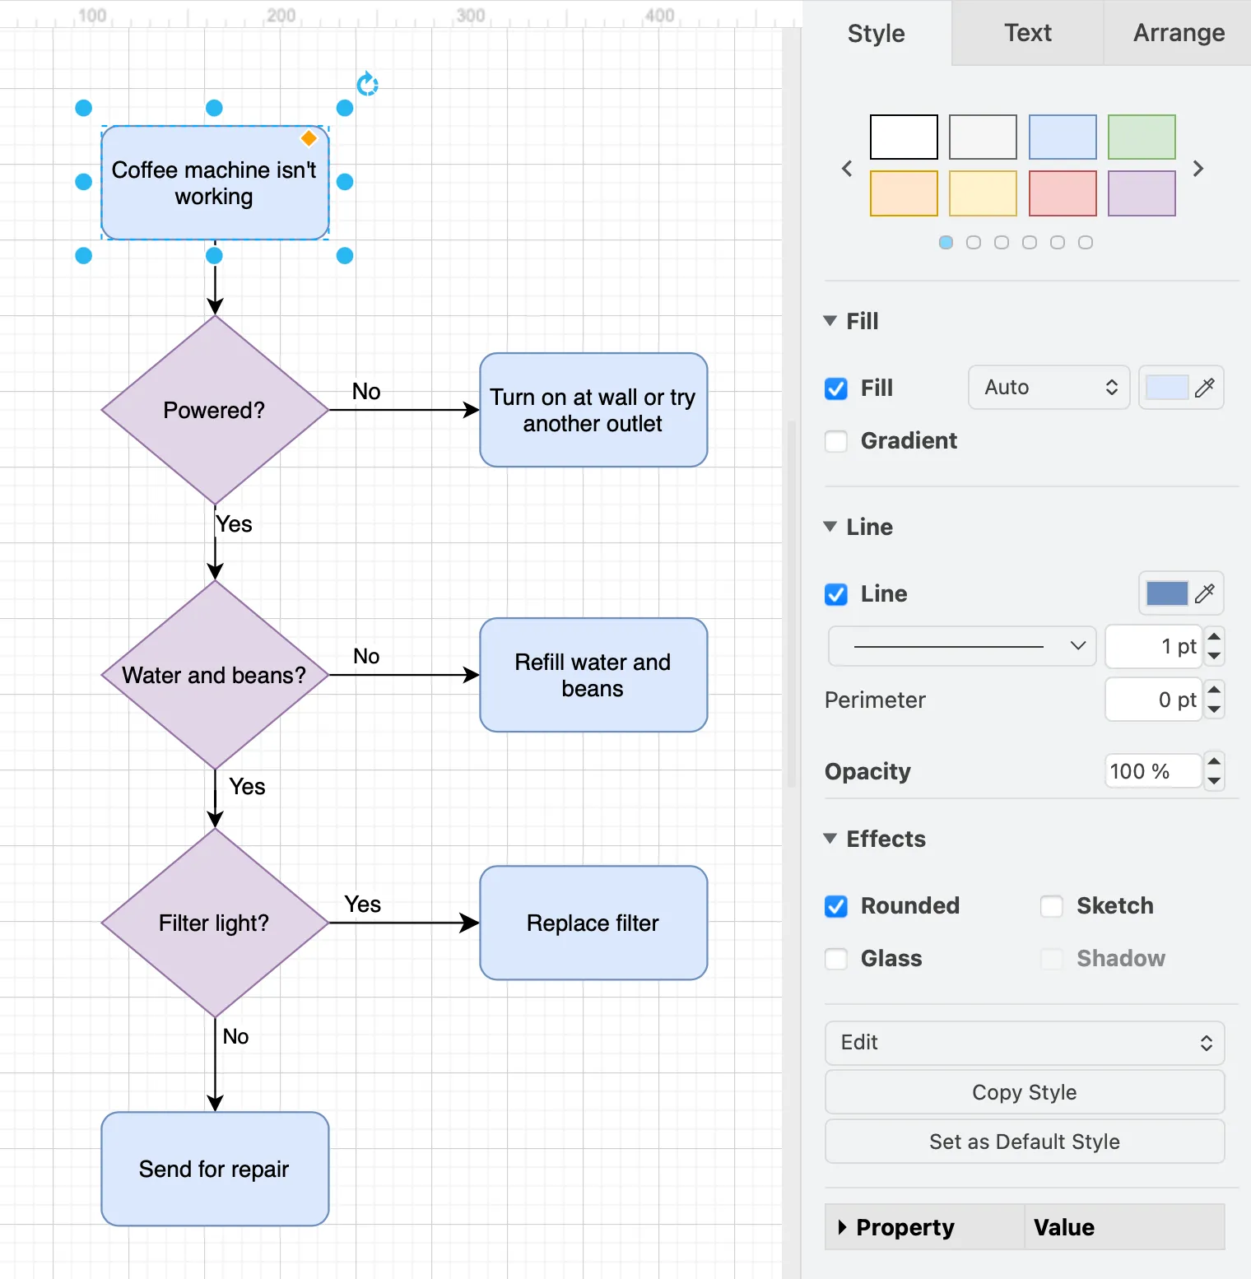Viewport: 1251px width, 1279px height.
Task: Apply the white style swatch
Action: coord(904,137)
